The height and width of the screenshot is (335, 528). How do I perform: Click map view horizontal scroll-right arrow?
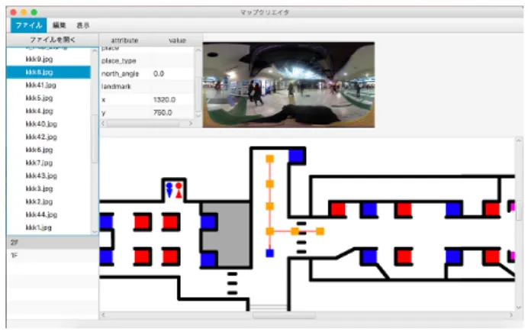511,315
